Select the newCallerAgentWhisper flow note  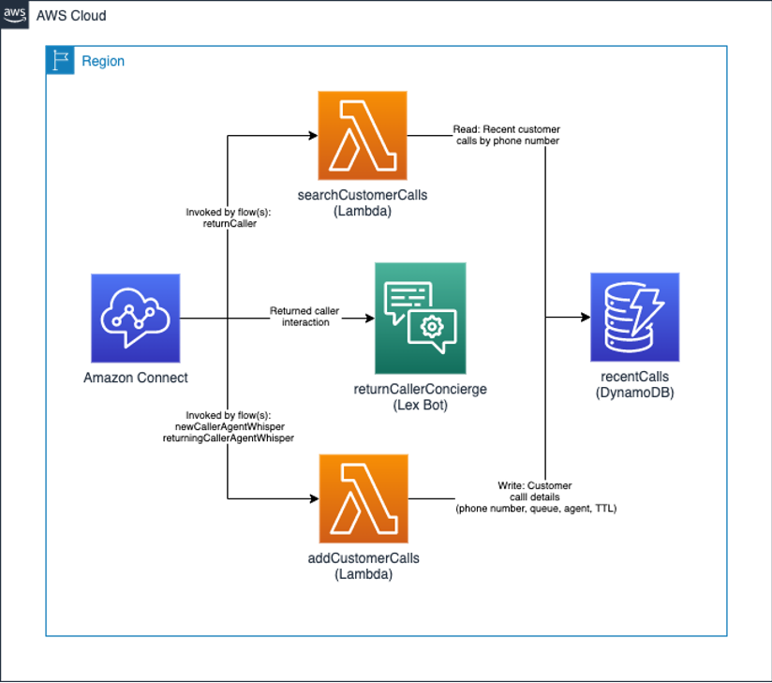click(x=230, y=426)
